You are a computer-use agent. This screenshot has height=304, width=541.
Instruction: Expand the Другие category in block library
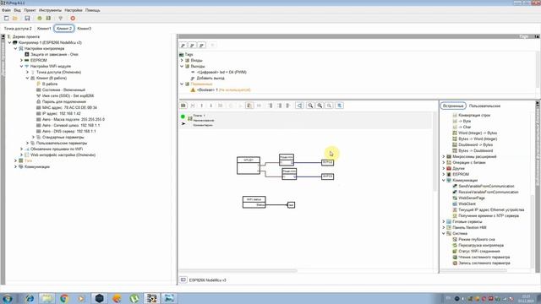tap(444, 169)
